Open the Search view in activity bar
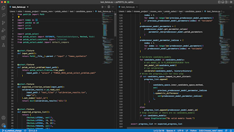This screenshot has height=132, width=234. click(x=3, y=15)
